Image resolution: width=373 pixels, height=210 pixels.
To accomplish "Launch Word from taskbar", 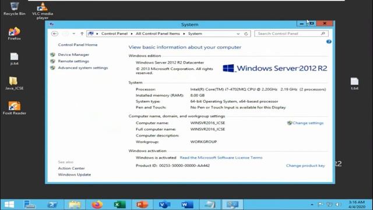I will [x=187, y=205].
